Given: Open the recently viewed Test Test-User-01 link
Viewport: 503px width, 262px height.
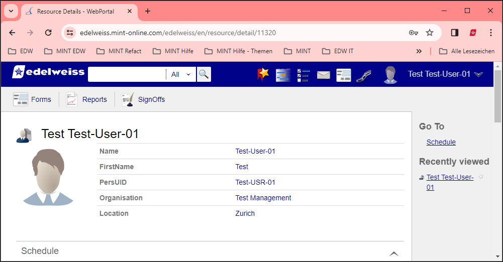Looking at the screenshot, I should pyautogui.click(x=450, y=182).
